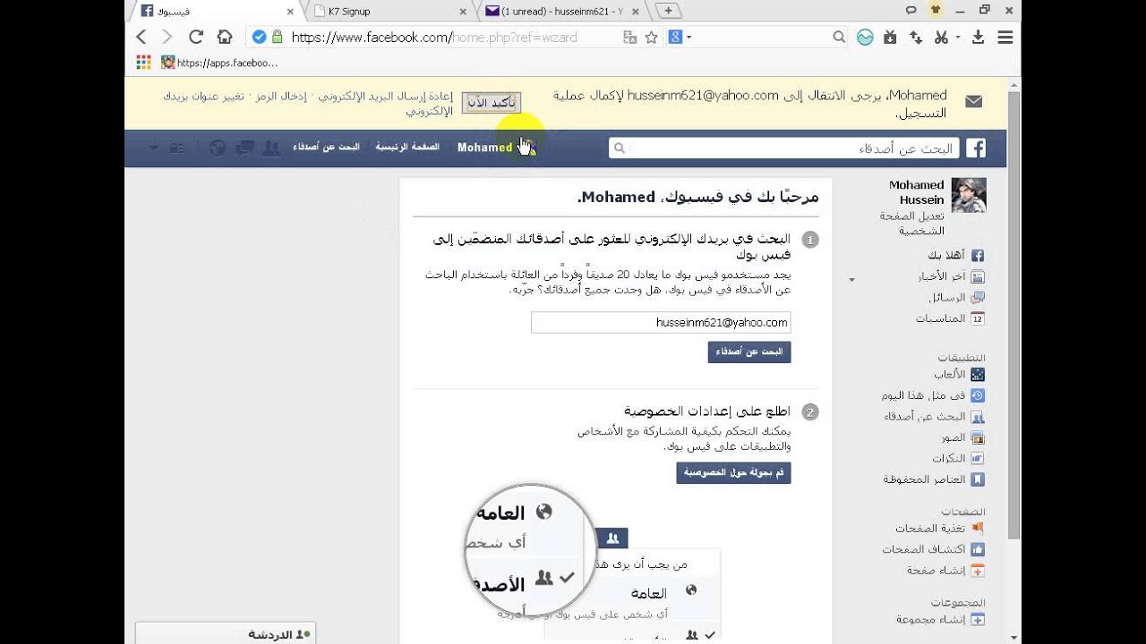Click the translate page icon in address bar

(x=629, y=38)
